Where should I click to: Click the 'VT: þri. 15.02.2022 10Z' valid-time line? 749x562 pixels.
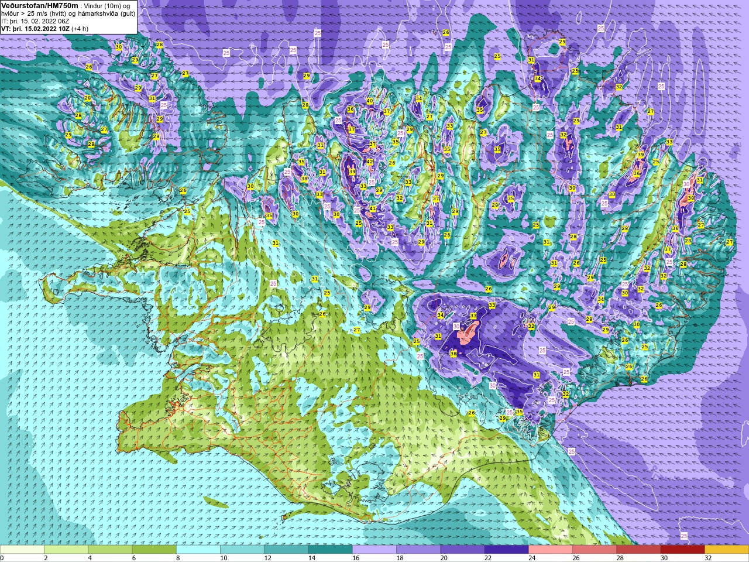(35, 29)
